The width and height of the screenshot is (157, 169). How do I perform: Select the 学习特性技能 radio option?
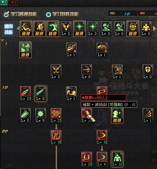(x=49, y=14)
